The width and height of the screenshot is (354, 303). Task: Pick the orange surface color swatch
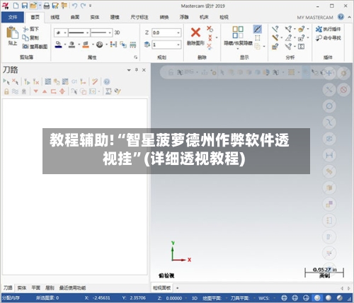(86, 45)
